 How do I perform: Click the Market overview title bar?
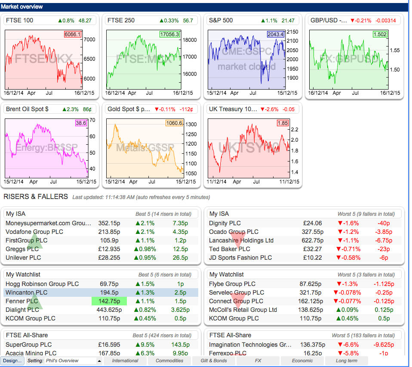(204, 6)
